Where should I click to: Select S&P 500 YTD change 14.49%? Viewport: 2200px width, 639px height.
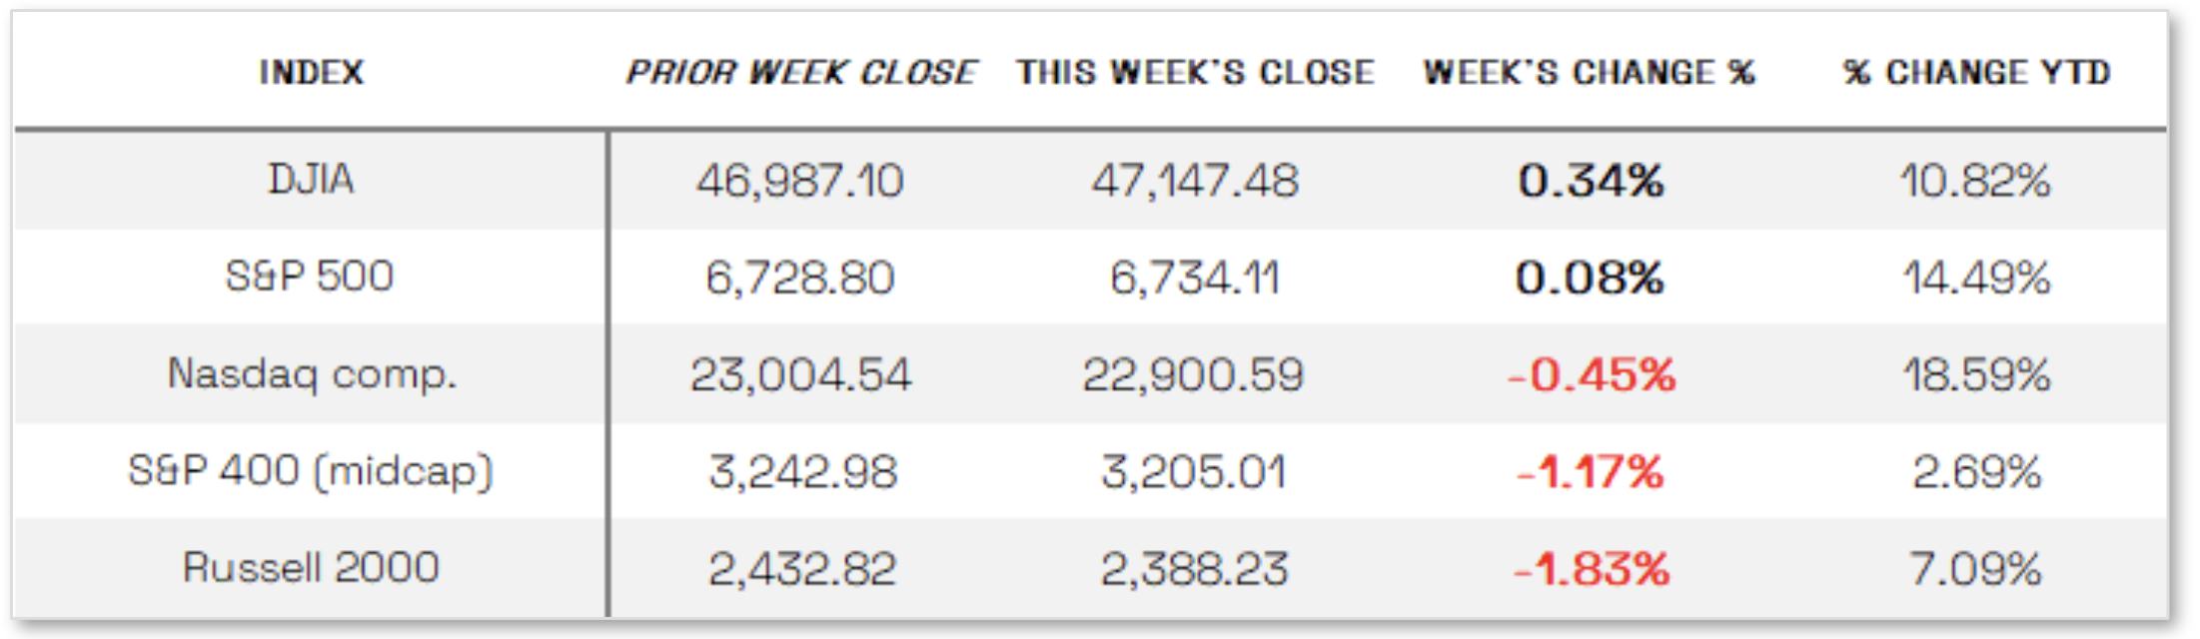pos(1975,278)
